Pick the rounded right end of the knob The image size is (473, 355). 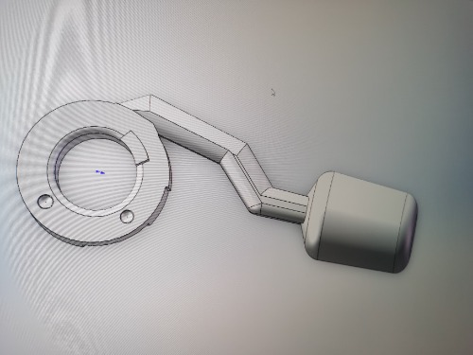(x=408, y=234)
